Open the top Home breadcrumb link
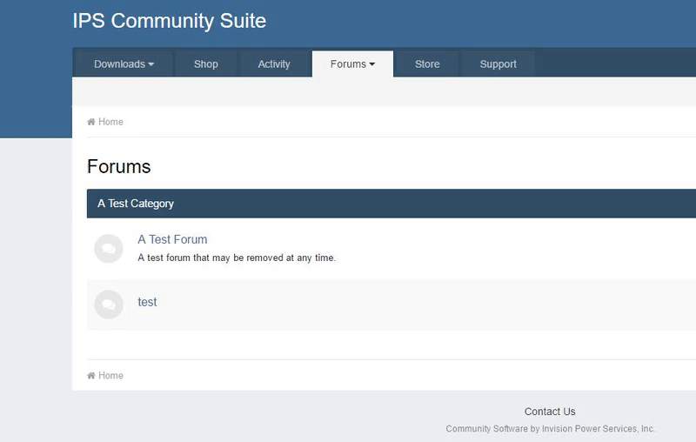Image resolution: width=696 pixels, height=442 pixels. click(x=110, y=122)
